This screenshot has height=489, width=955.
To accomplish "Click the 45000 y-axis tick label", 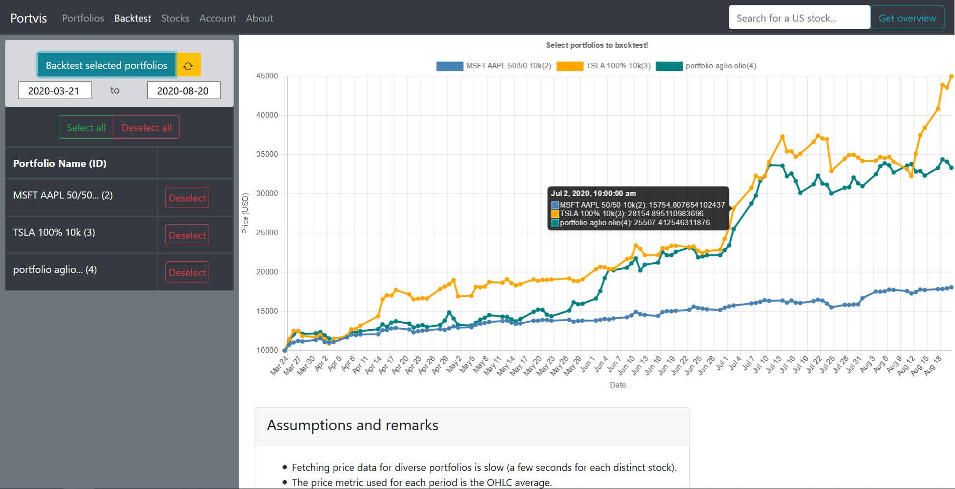I will [267, 76].
